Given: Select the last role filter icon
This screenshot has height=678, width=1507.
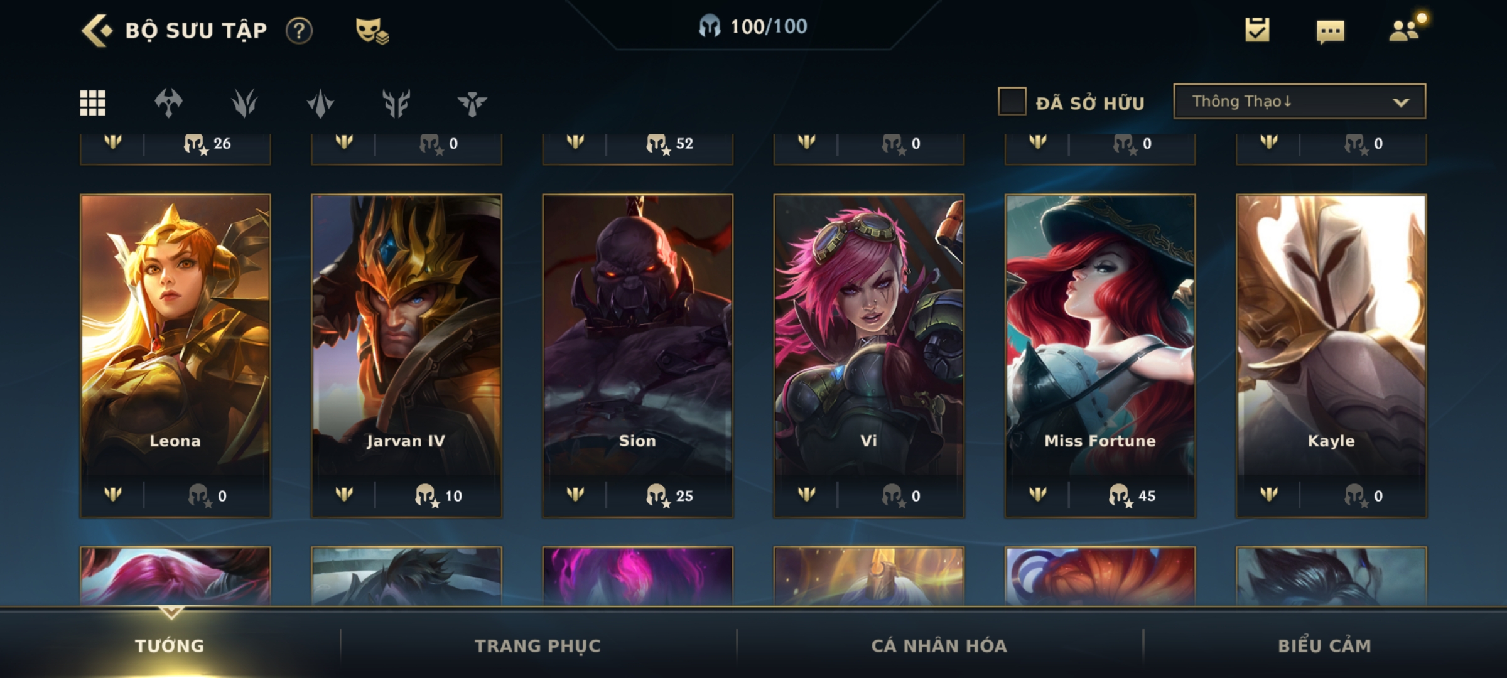Looking at the screenshot, I should (x=472, y=104).
